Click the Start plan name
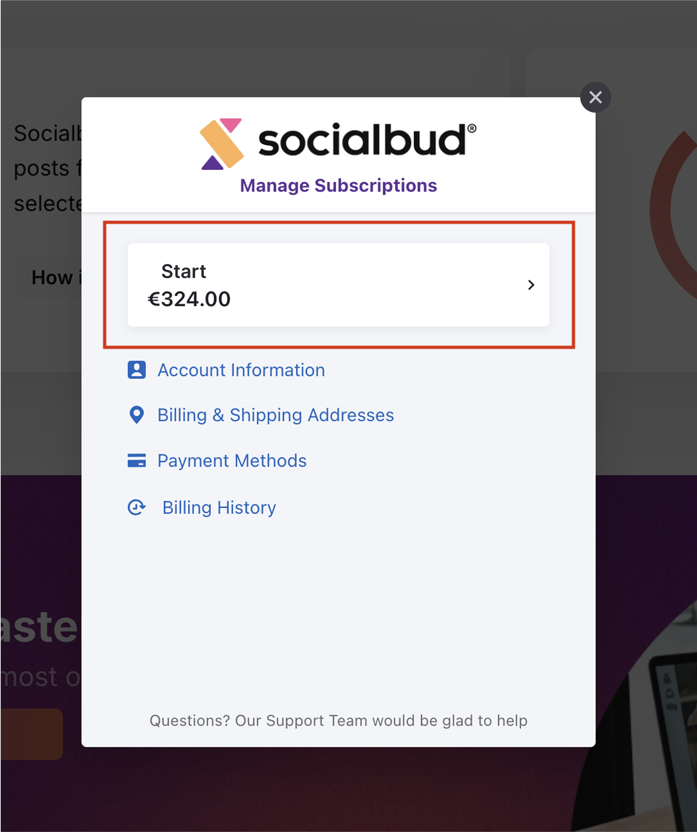The height and width of the screenshot is (832, 697). click(x=184, y=271)
